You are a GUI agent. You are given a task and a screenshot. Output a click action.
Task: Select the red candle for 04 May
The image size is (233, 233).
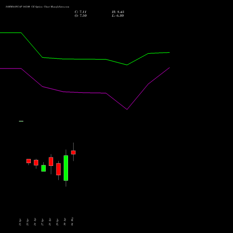point(73,152)
